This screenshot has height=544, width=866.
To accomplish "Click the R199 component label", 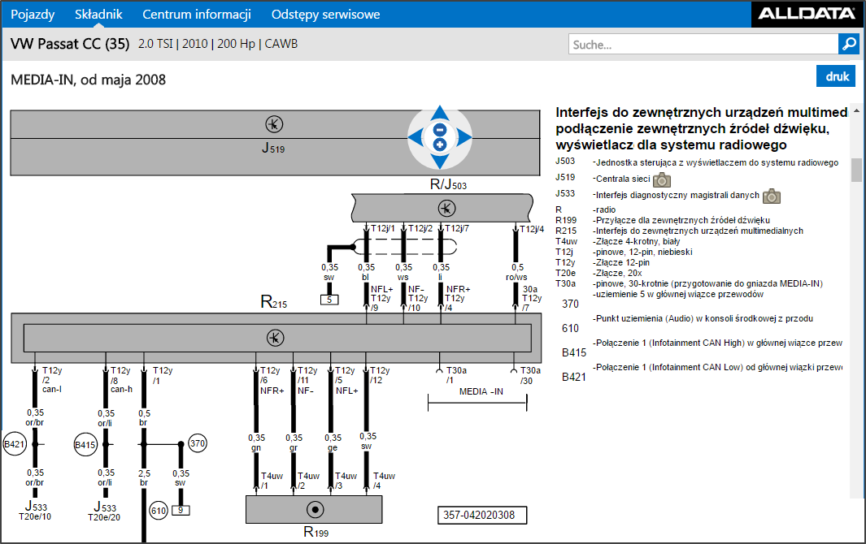I will point(316,532).
